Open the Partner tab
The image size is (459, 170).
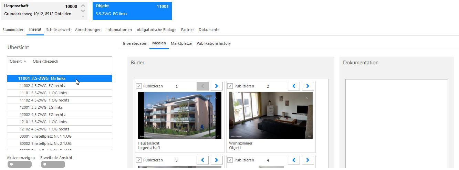pyautogui.click(x=187, y=30)
